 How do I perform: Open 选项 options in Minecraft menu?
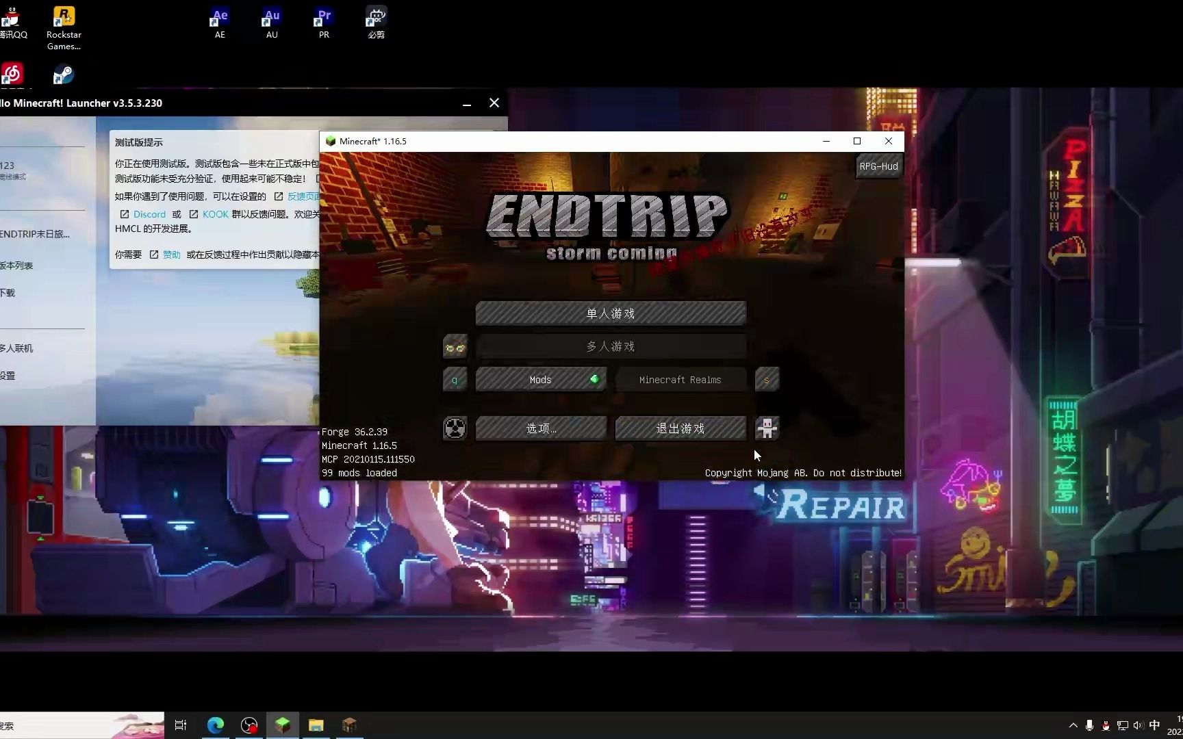pos(541,428)
